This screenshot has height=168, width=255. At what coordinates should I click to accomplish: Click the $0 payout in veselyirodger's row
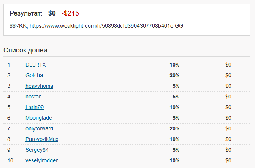point(228,160)
